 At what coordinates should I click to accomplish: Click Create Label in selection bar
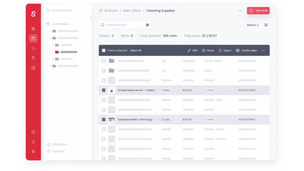[246, 50]
